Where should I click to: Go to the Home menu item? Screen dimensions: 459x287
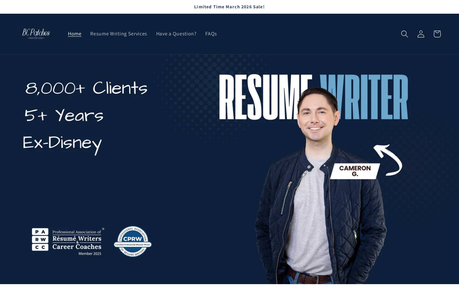point(75,34)
